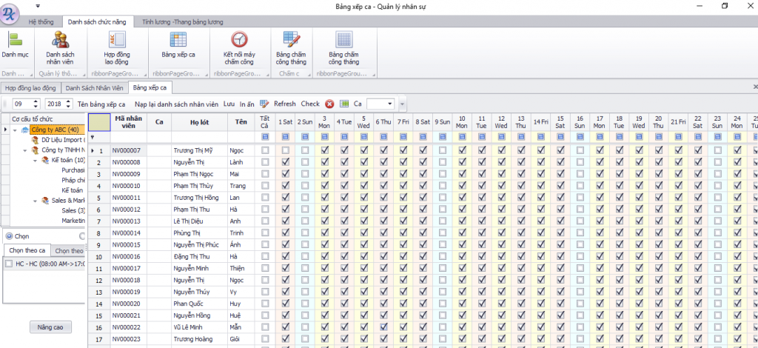Switch to the Hợp đồng lao động document tab
The width and height of the screenshot is (758, 348).
[x=30, y=88]
